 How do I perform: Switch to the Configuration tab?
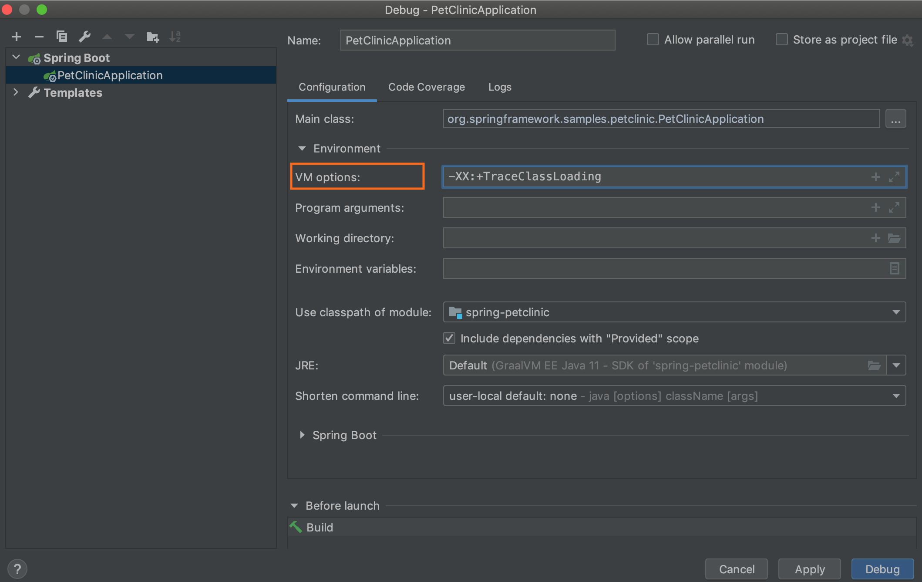pyautogui.click(x=332, y=87)
